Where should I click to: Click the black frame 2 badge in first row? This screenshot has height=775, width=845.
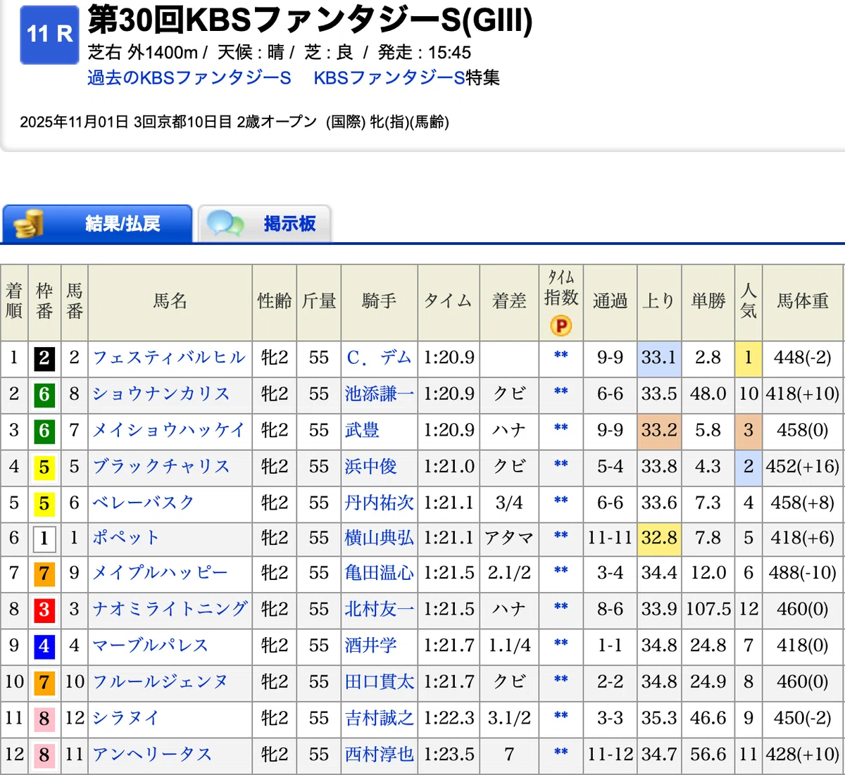pos(44,358)
